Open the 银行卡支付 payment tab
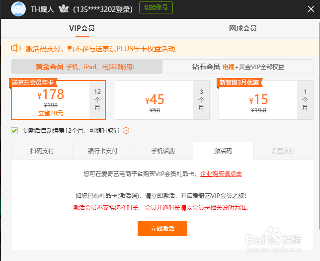This screenshot has width=320, height=261. coord(103,151)
